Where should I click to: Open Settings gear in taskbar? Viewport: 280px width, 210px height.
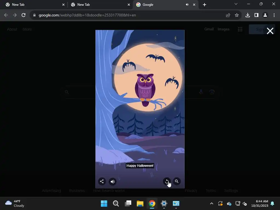(x=164, y=203)
